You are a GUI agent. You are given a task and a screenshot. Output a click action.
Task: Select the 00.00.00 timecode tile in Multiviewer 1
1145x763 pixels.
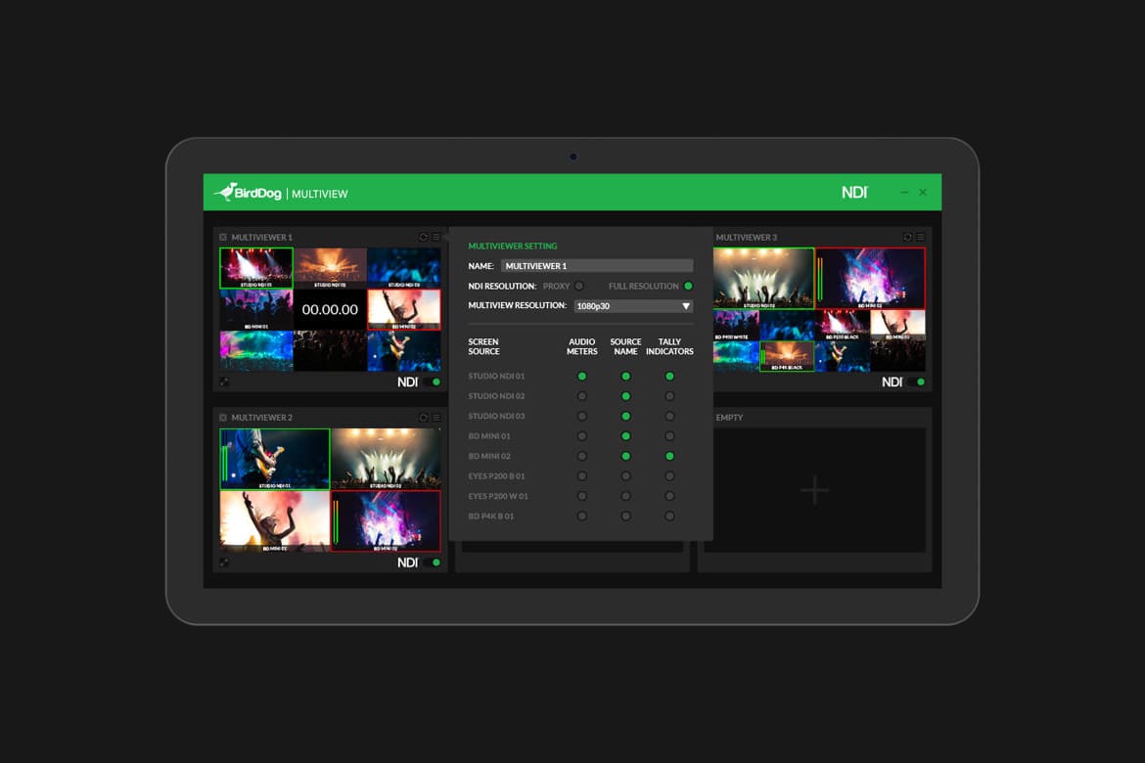pyautogui.click(x=330, y=309)
